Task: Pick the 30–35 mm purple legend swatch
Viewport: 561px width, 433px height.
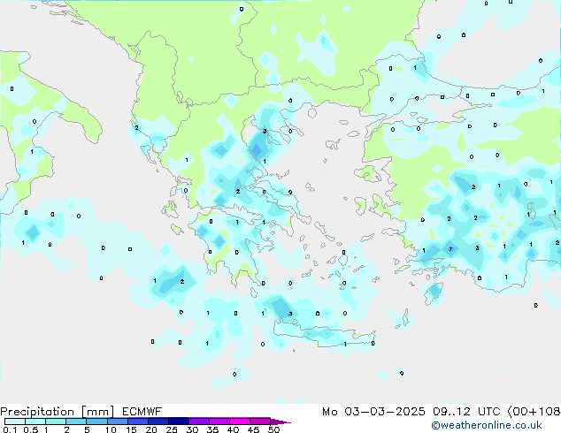Action: (x=198, y=422)
